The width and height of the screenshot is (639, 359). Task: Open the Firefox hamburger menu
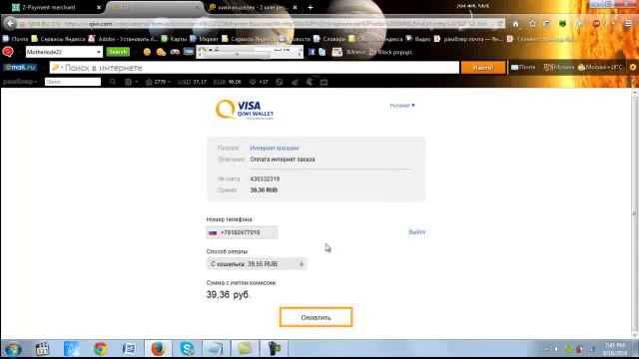pos(628,24)
